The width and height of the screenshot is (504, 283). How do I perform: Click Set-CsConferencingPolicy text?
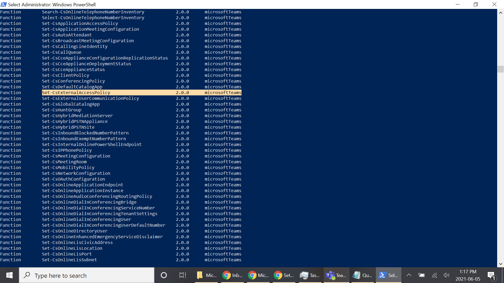pos(73,81)
